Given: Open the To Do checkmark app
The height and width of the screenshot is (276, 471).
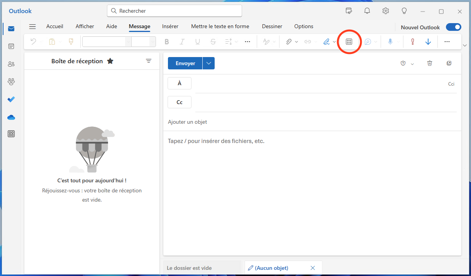Looking at the screenshot, I should (11, 99).
